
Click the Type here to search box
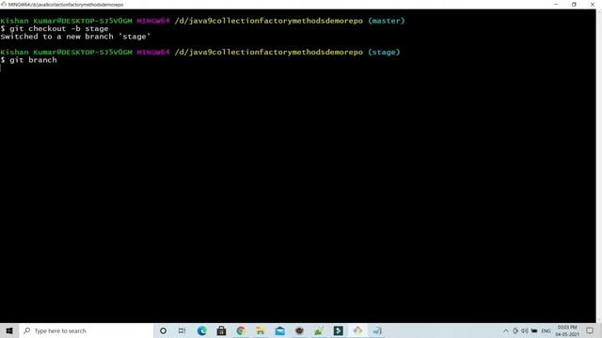tap(86, 330)
